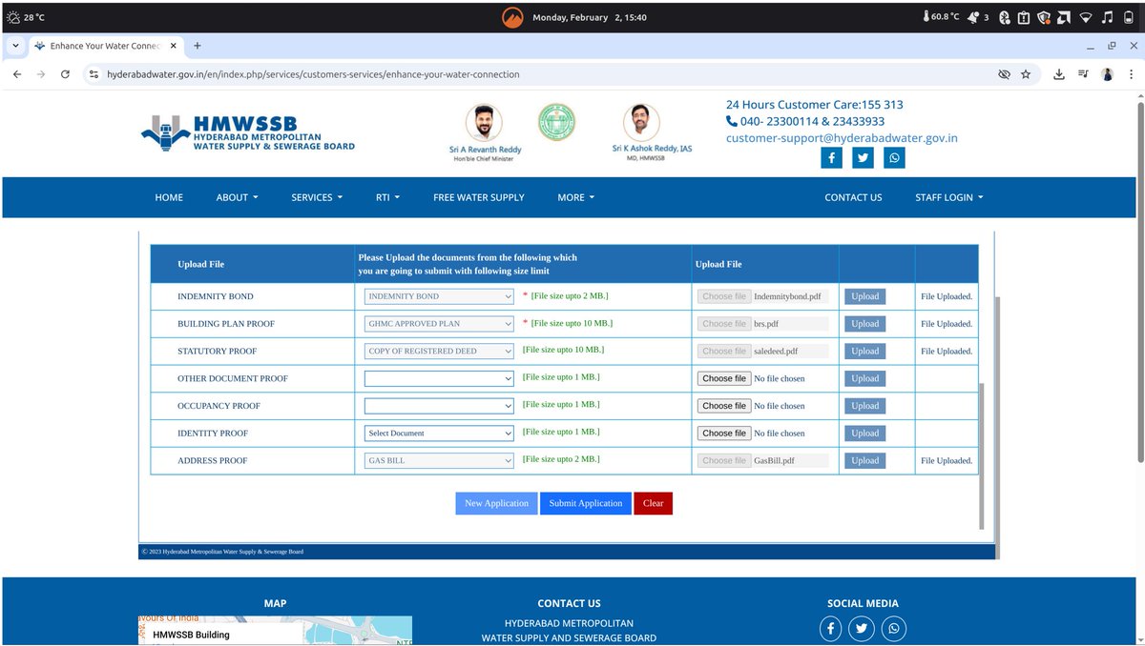1145x646 pixels.
Task: Open the GHMC Approved Plan dropdown
Action: point(440,324)
